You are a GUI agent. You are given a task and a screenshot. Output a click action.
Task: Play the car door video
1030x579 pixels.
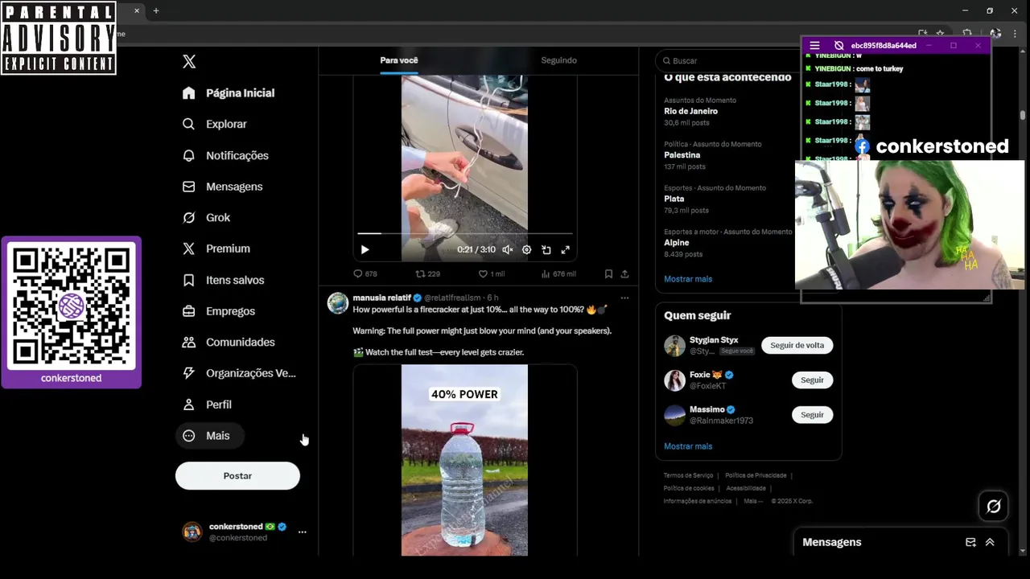pyautogui.click(x=365, y=250)
